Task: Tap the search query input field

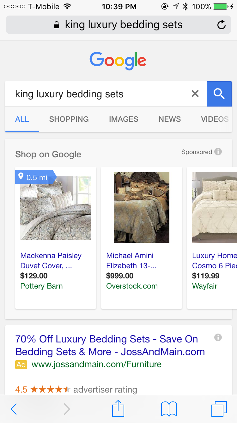Action: click(x=95, y=94)
